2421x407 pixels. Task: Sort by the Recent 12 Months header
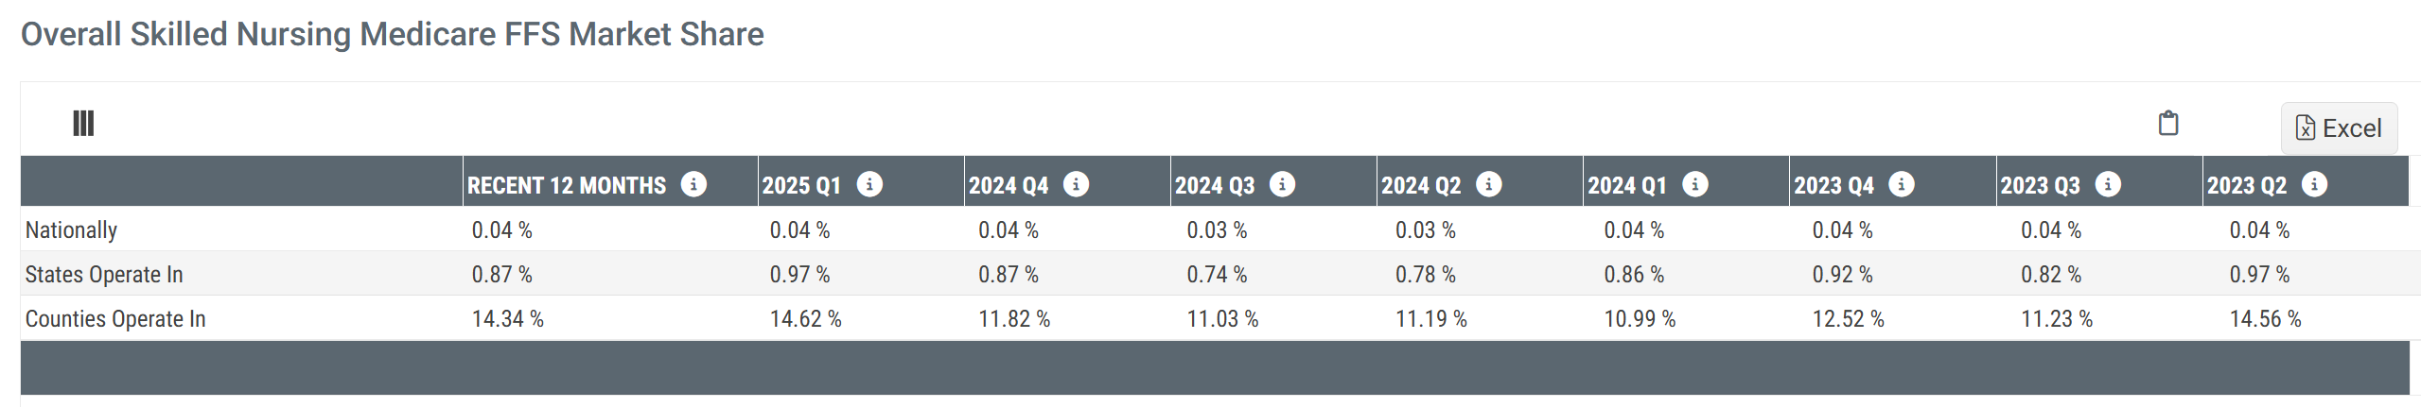tap(566, 185)
